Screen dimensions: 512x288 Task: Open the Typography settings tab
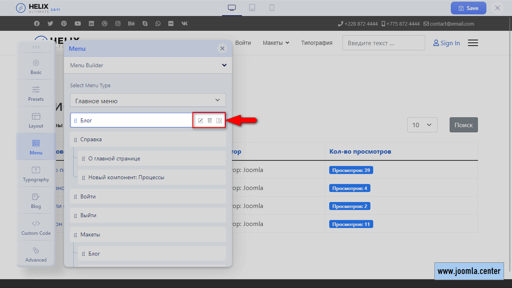click(36, 174)
